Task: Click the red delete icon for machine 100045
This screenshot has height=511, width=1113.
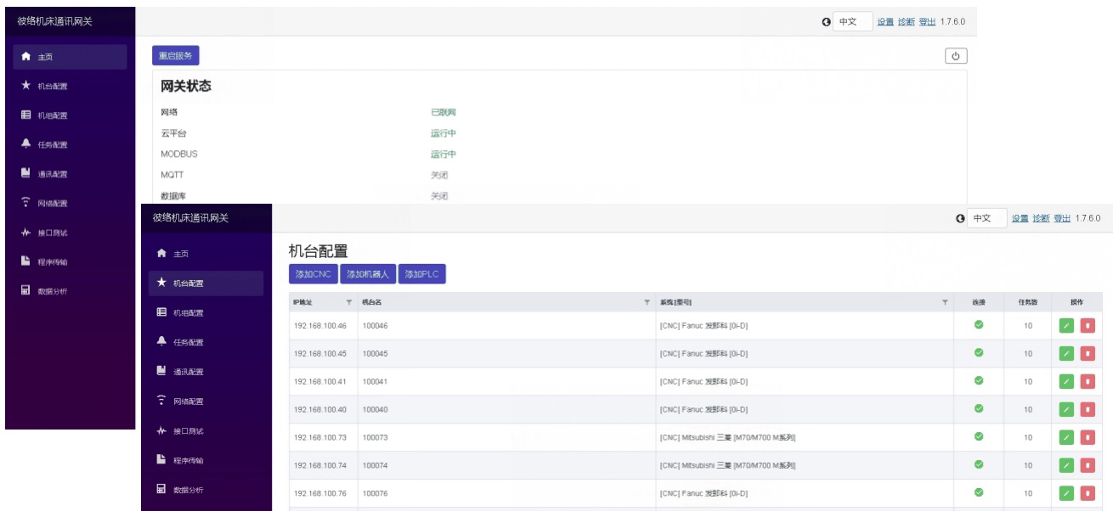Action: (x=1088, y=353)
